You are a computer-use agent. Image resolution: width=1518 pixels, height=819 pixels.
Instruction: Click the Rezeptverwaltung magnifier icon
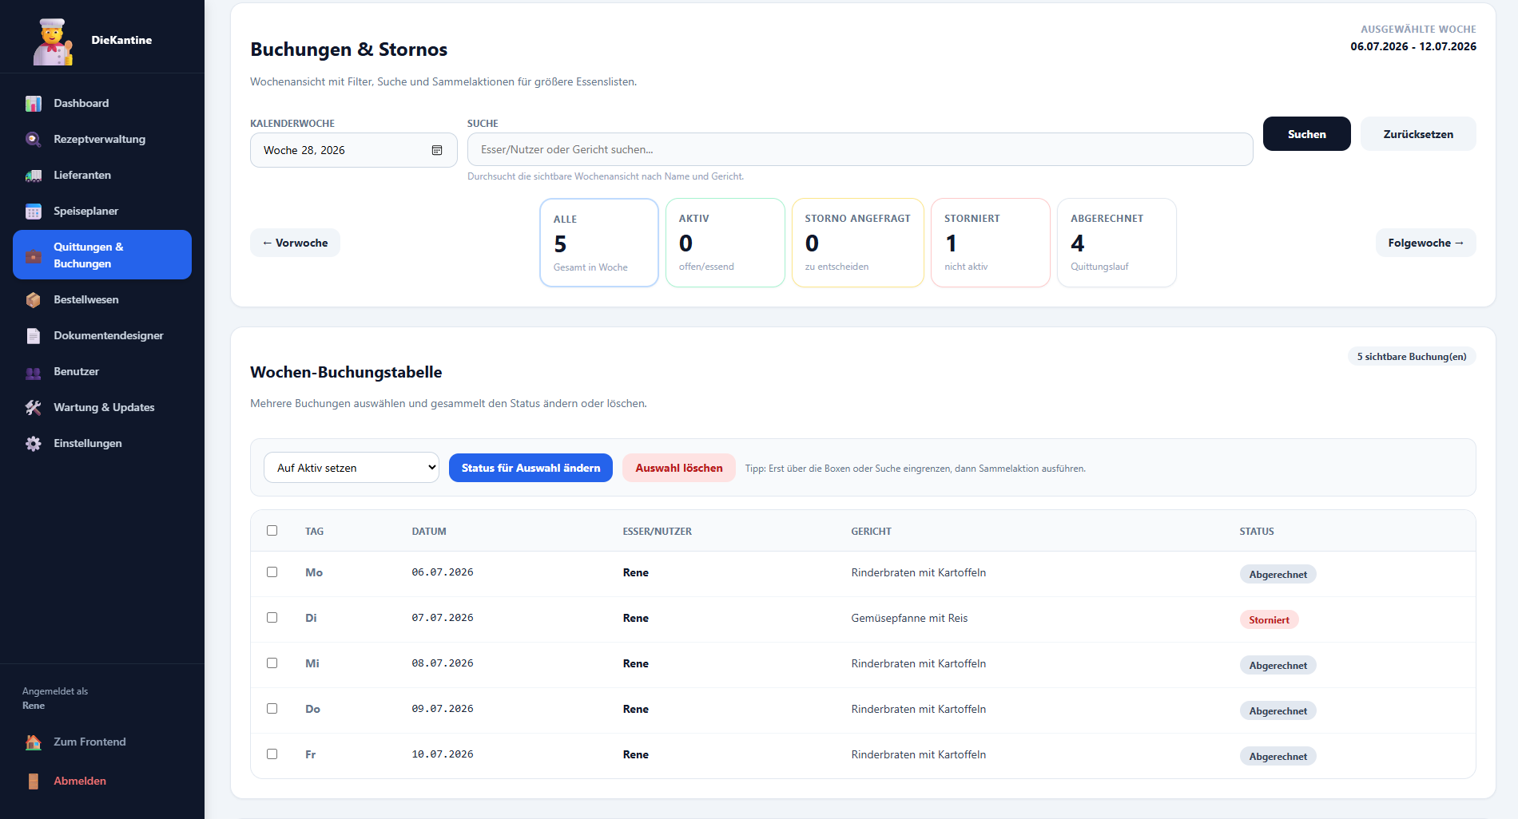coord(34,140)
